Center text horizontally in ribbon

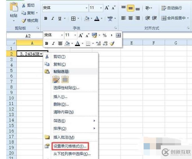point(130,18)
